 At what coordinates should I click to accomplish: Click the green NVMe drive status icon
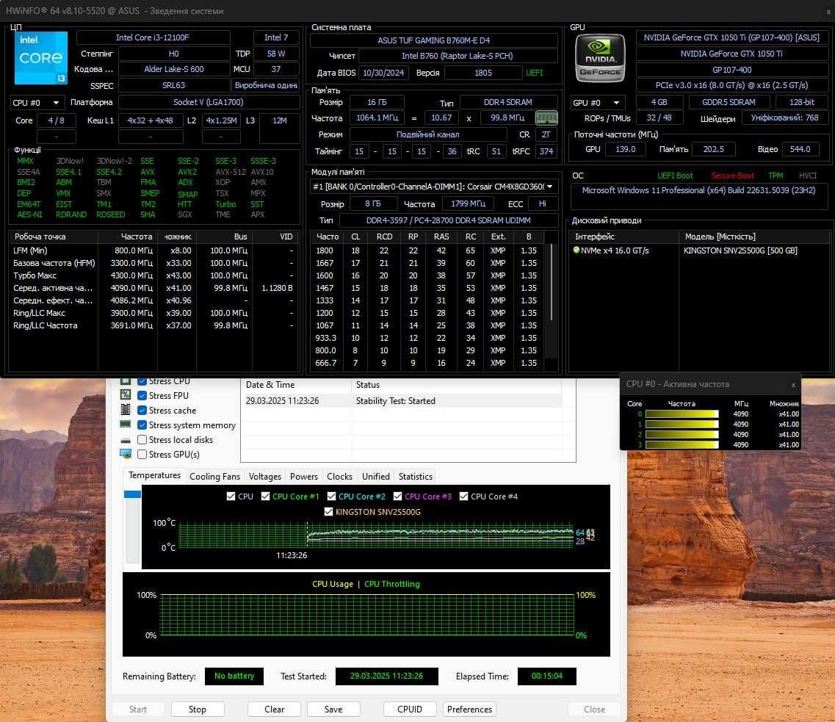(576, 250)
